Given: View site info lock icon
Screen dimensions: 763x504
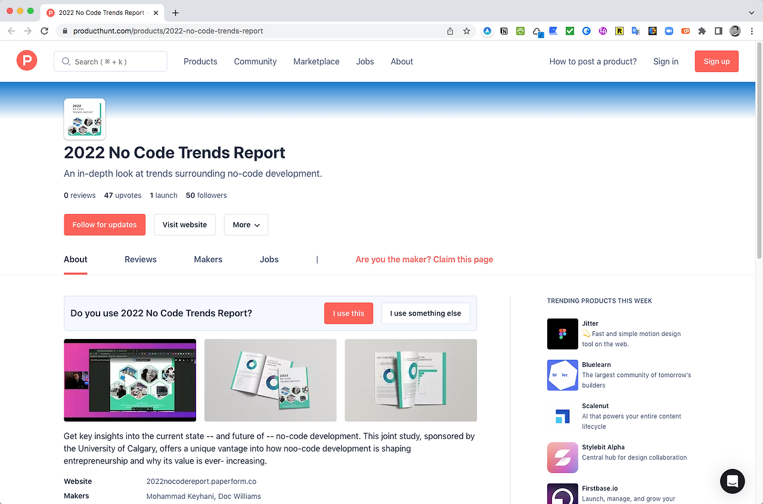Looking at the screenshot, I should coord(64,31).
